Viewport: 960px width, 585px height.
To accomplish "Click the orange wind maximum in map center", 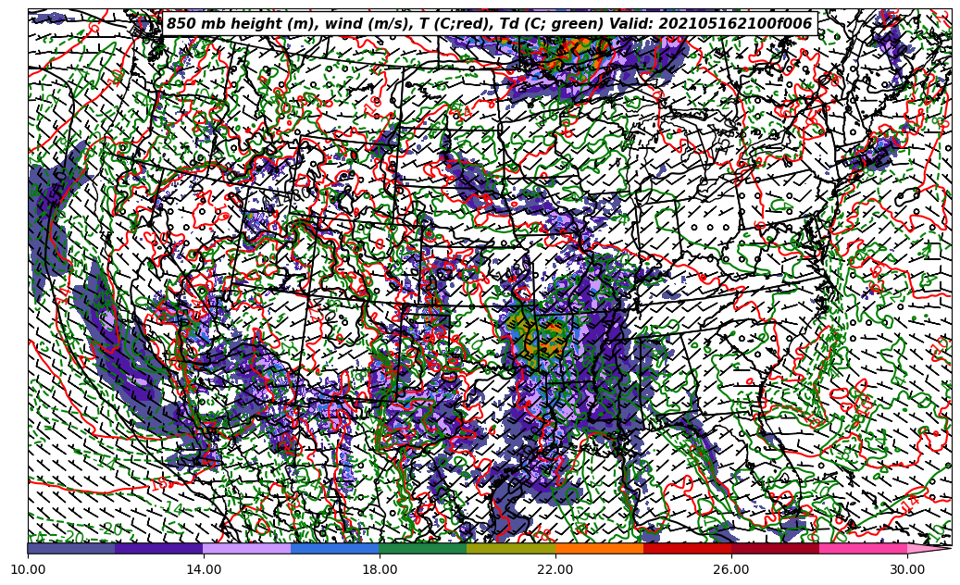I will pos(553,338).
